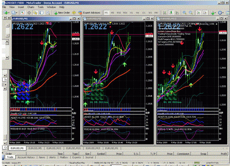Switch to the News terminal tab
The image size is (230, 166).
pos(42,157)
